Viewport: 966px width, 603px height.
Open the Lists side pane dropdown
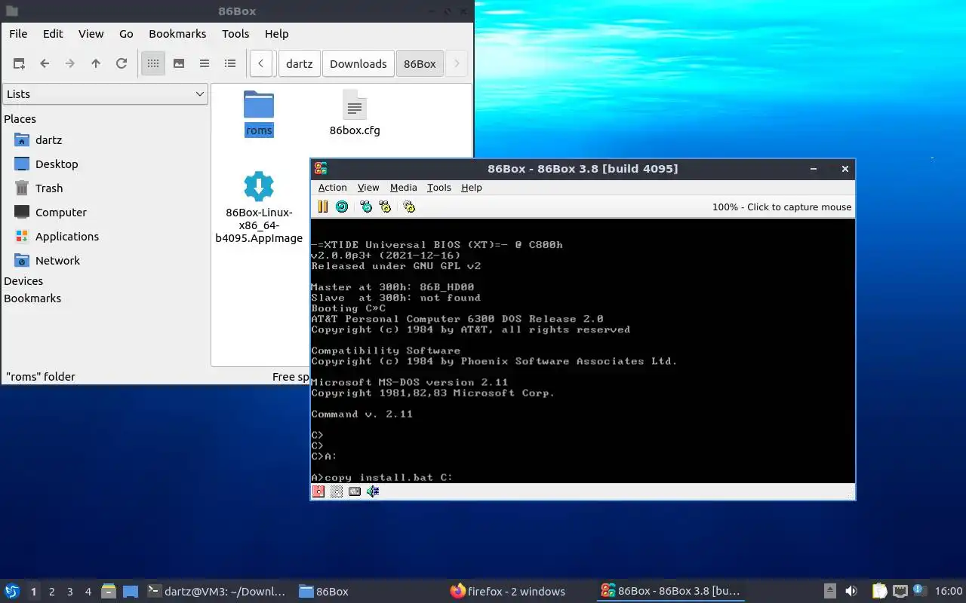coord(105,94)
